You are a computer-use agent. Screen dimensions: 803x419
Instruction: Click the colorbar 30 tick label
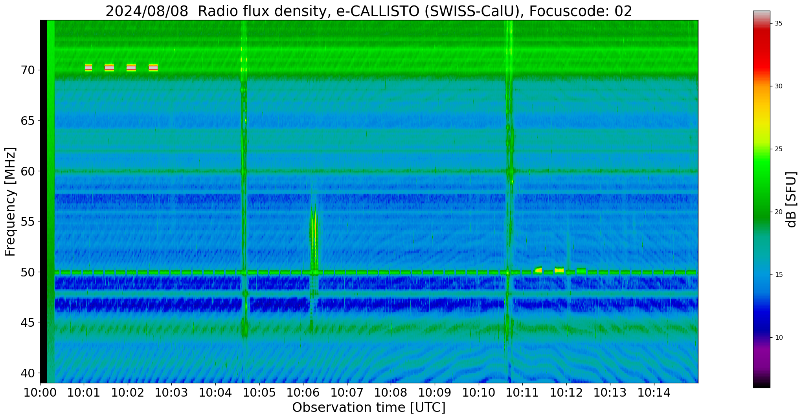[x=778, y=86]
